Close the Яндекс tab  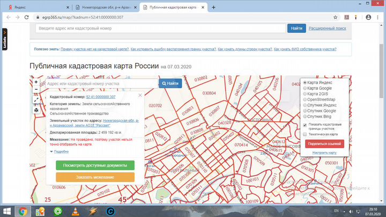68,8
